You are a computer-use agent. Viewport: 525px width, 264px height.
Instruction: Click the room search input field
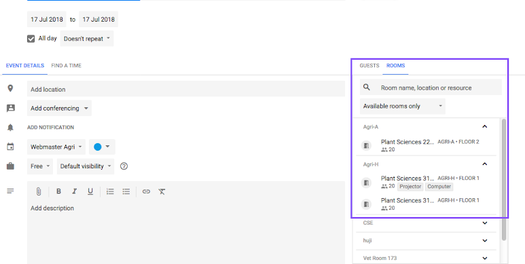(431, 88)
